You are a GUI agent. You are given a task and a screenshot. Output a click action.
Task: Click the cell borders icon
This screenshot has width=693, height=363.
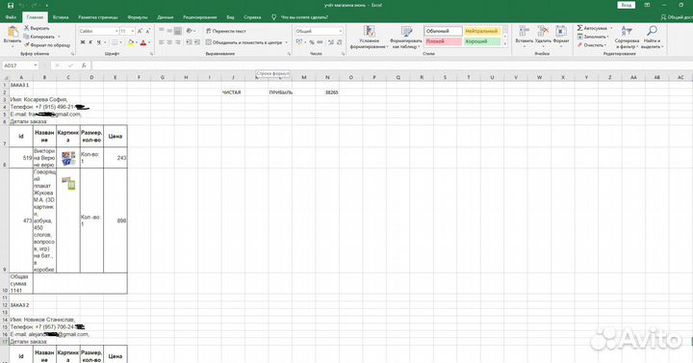(x=114, y=42)
